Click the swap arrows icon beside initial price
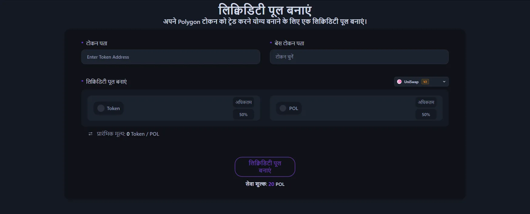The width and height of the screenshot is (530, 214). 90,134
